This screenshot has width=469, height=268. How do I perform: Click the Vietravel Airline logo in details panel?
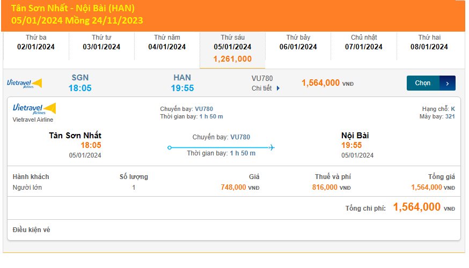coord(34,109)
